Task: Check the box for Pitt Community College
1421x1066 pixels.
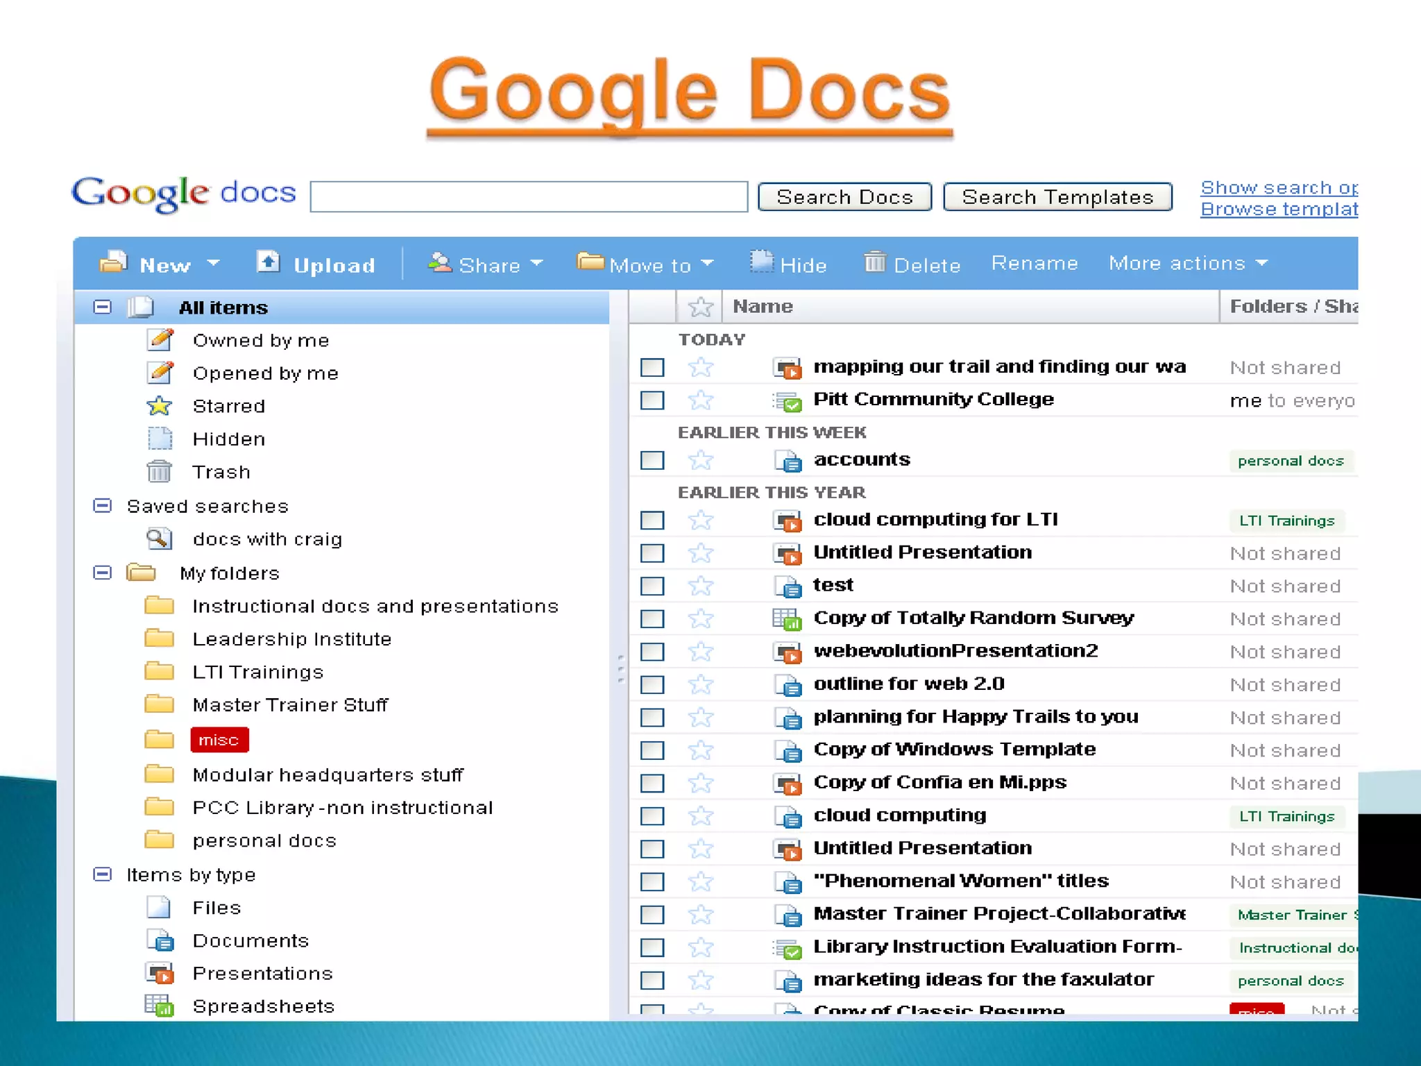Action: [652, 400]
